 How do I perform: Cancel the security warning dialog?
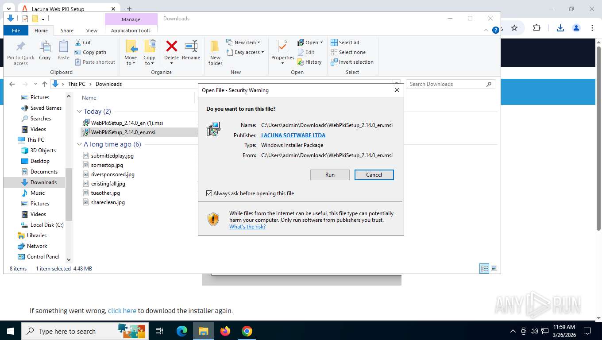click(x=374, y=175)
